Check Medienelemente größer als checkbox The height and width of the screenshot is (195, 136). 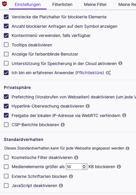(x=6, y=167)
